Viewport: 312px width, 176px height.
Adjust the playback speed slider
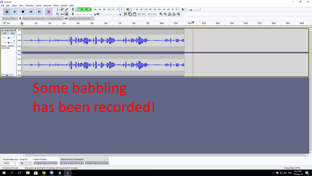194,10
